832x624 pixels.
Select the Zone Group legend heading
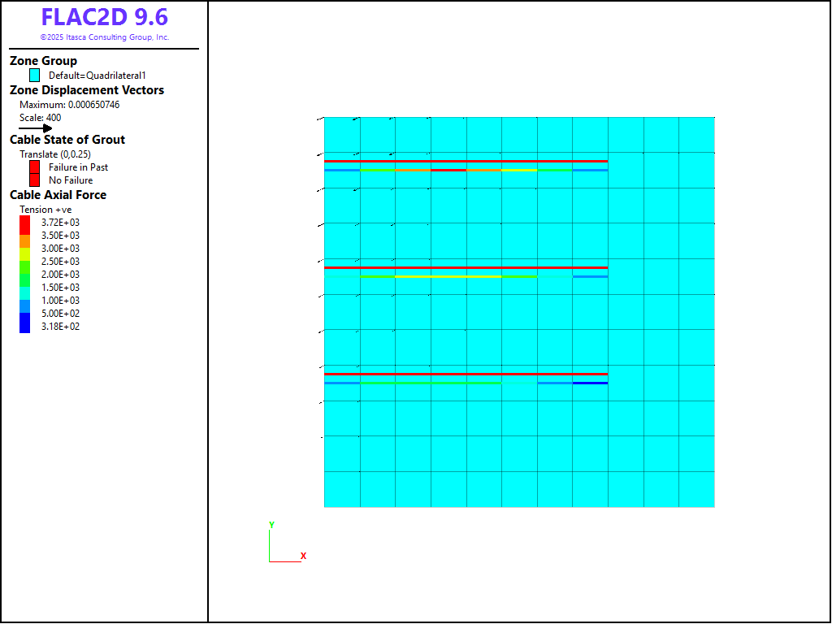[x=43, y=61]
